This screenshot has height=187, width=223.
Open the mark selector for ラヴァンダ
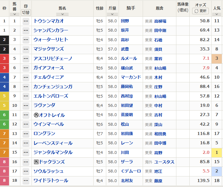click(x=26, y=106)
